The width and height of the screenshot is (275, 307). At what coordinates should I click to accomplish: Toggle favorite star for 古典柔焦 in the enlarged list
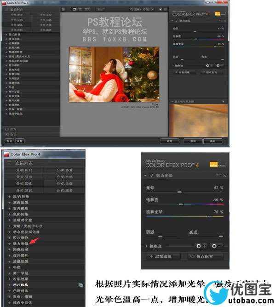pos(9,208)
